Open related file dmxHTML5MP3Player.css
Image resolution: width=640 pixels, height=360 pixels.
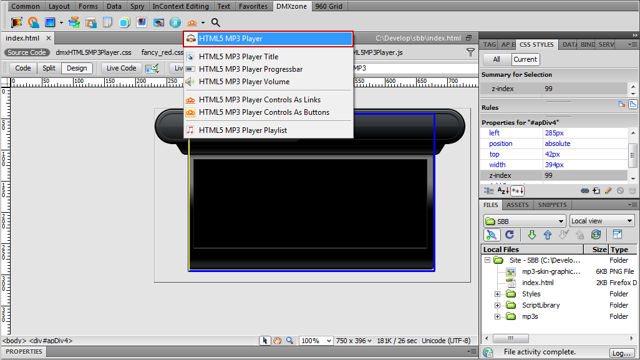94,52
